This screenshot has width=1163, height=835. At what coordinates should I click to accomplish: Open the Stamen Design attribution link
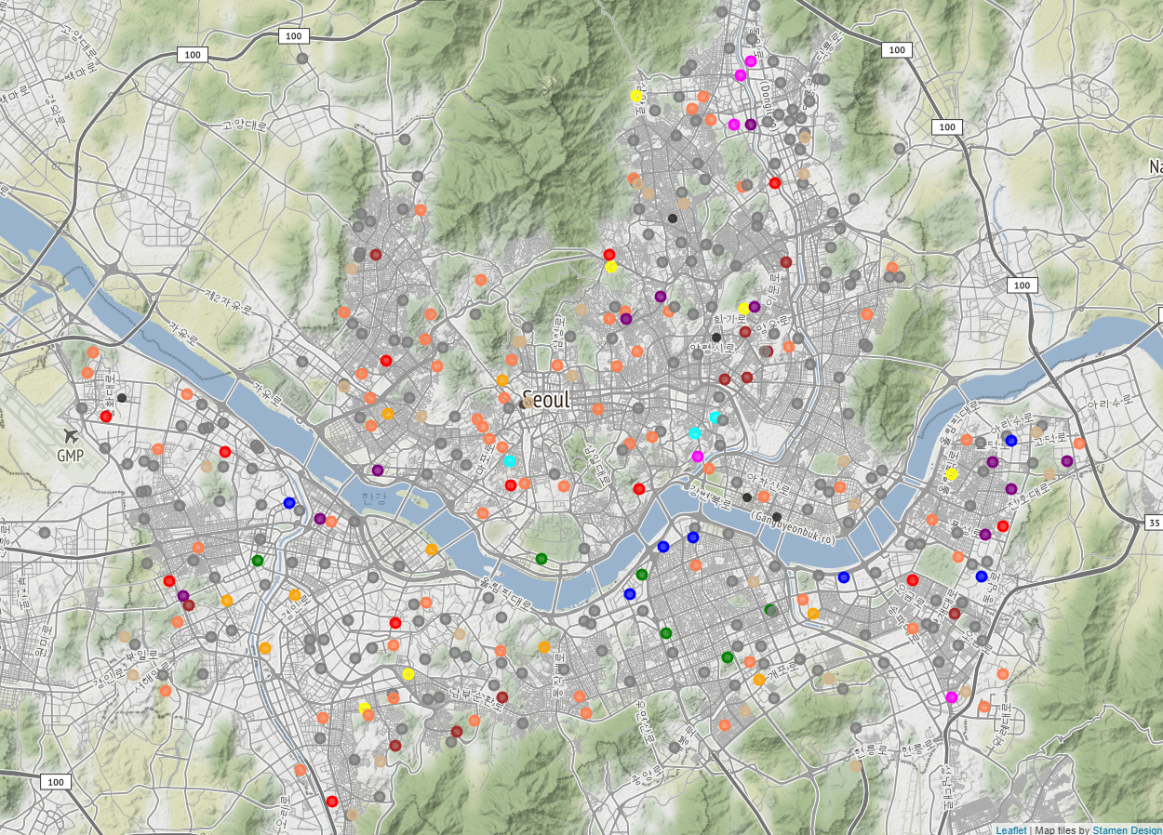[x=1127, y=828]
